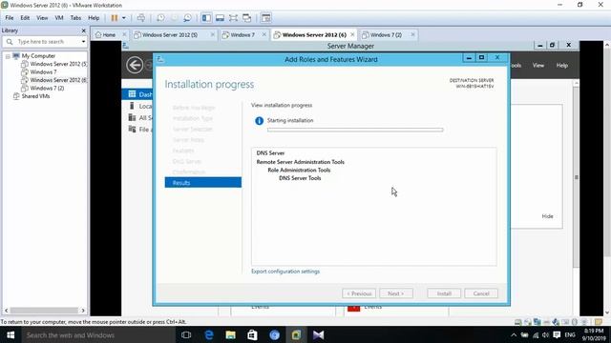Click the Next button in wizard
Image resolution: width=611 pixels, height=343 pixels.
click(x=396, y=293)
